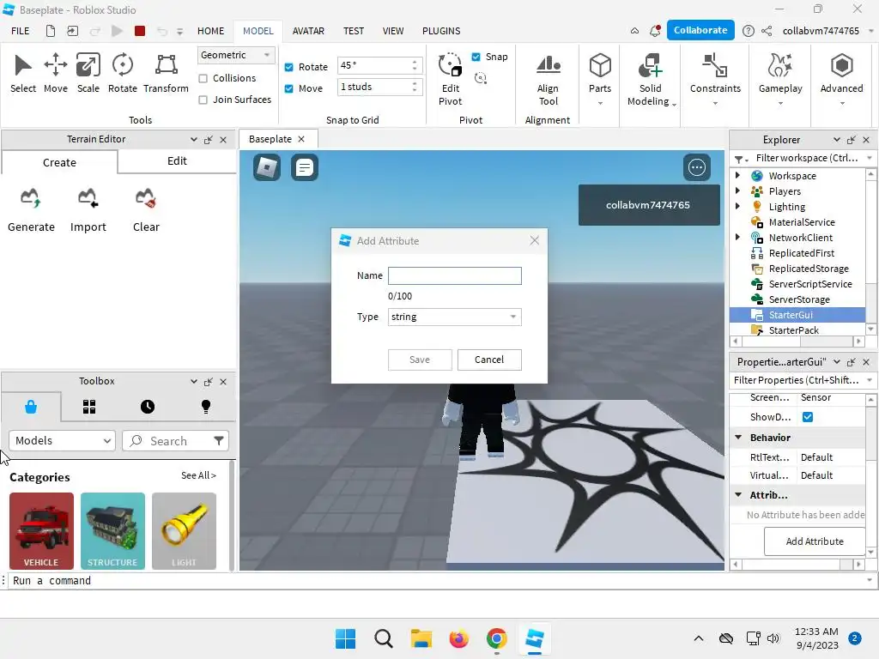Click the help question mark icon
Viewport: 879px width, 659px height.
(x=748, y=31)
